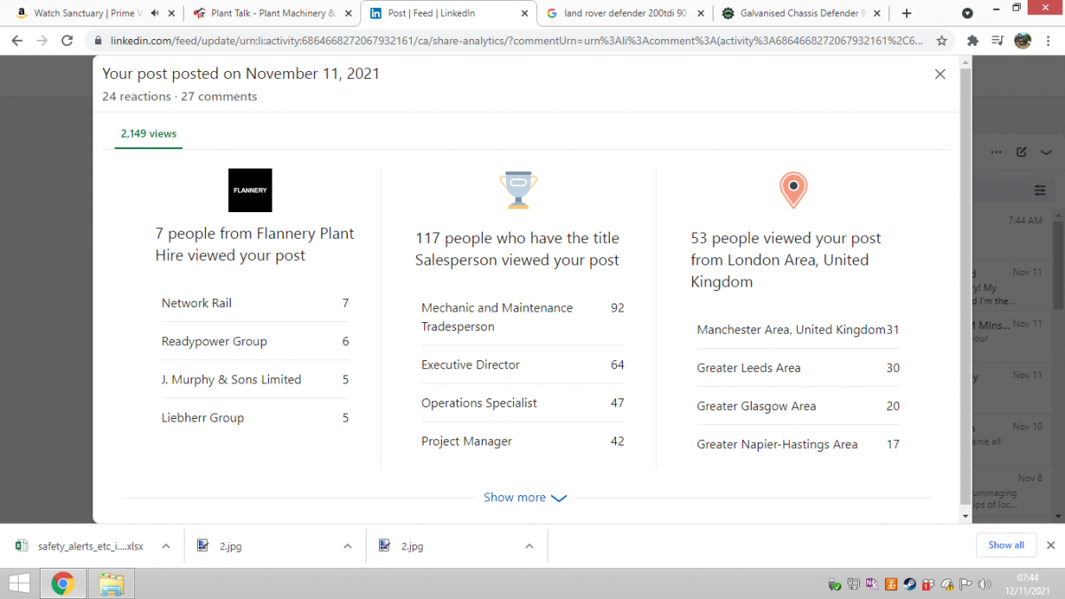Close the downloads bar
Screen dimensions: 1065x599
[x=1051, y=545]
